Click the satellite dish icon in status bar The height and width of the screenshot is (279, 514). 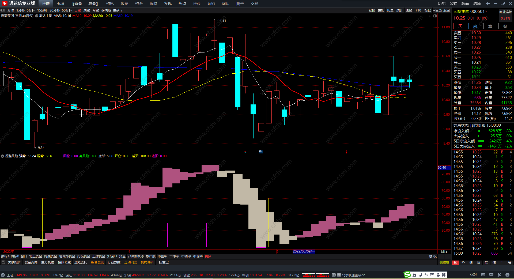click(x=499, y=275)
